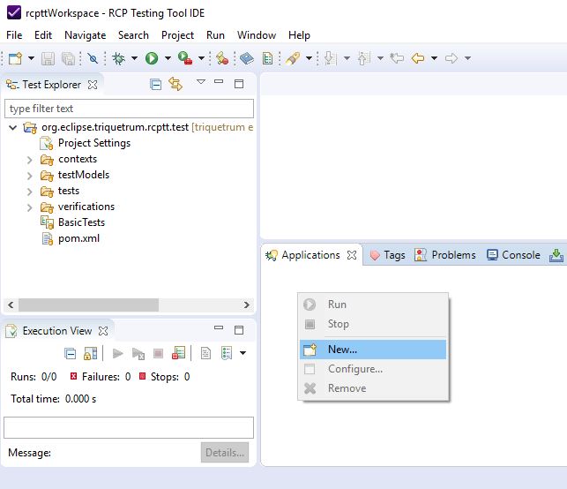Open the Navigate menu

point(85,35)
